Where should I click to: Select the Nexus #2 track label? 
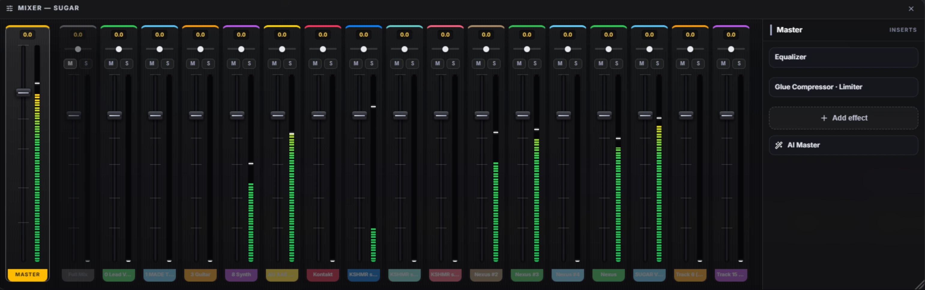click(486, 275)
